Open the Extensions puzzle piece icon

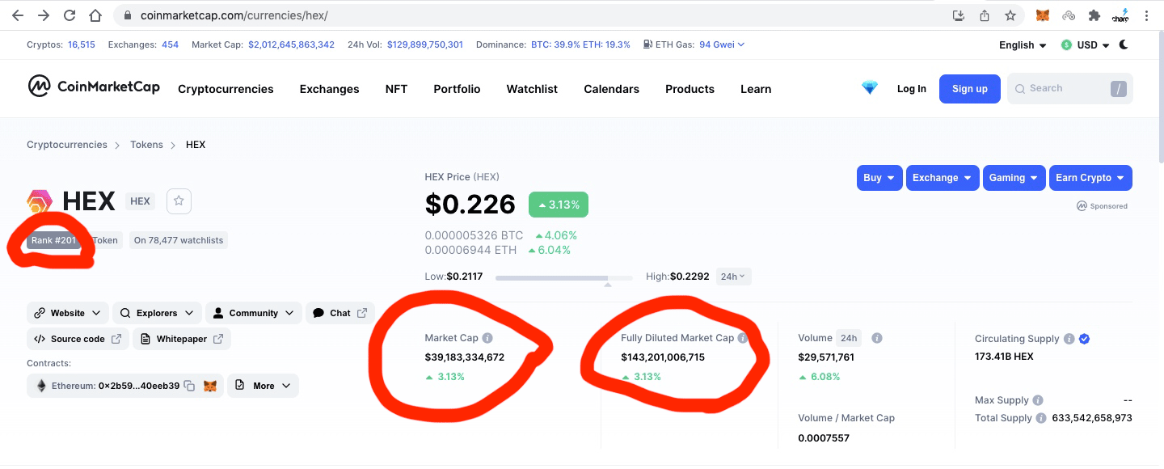pos(1094,15)
